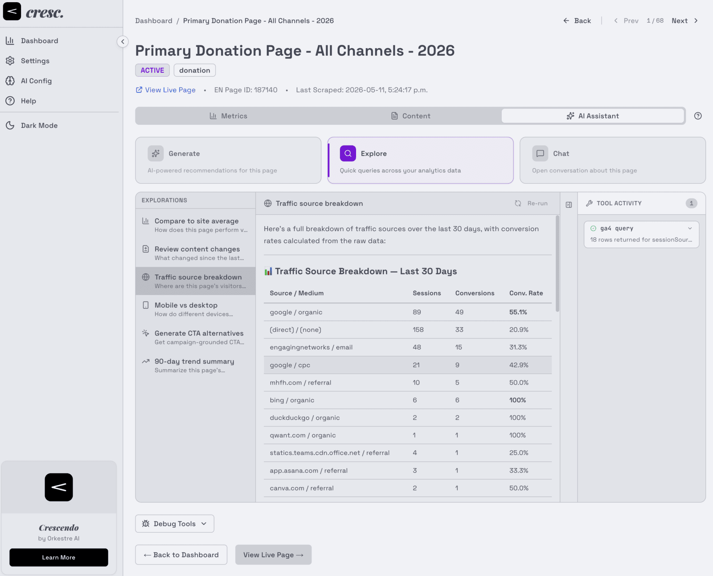Open Mobile vs desktop exploration
The width and height of the screenshot is (713, 576).
(196, 309)
